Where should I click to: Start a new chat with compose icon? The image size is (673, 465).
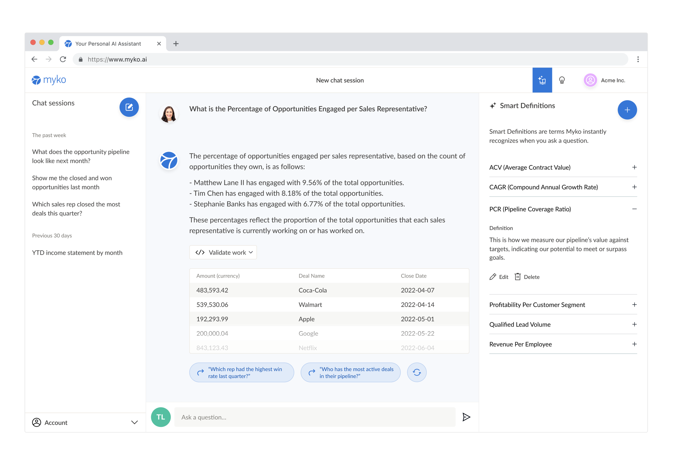click(129, 107)
